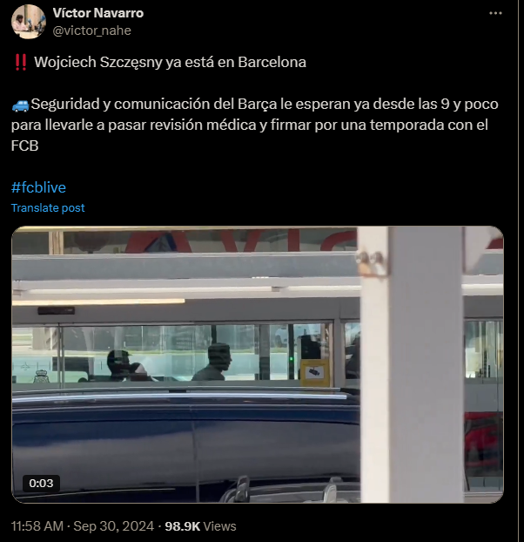Play the embedded airport video
524x542 pixels.
pos(258,364)
